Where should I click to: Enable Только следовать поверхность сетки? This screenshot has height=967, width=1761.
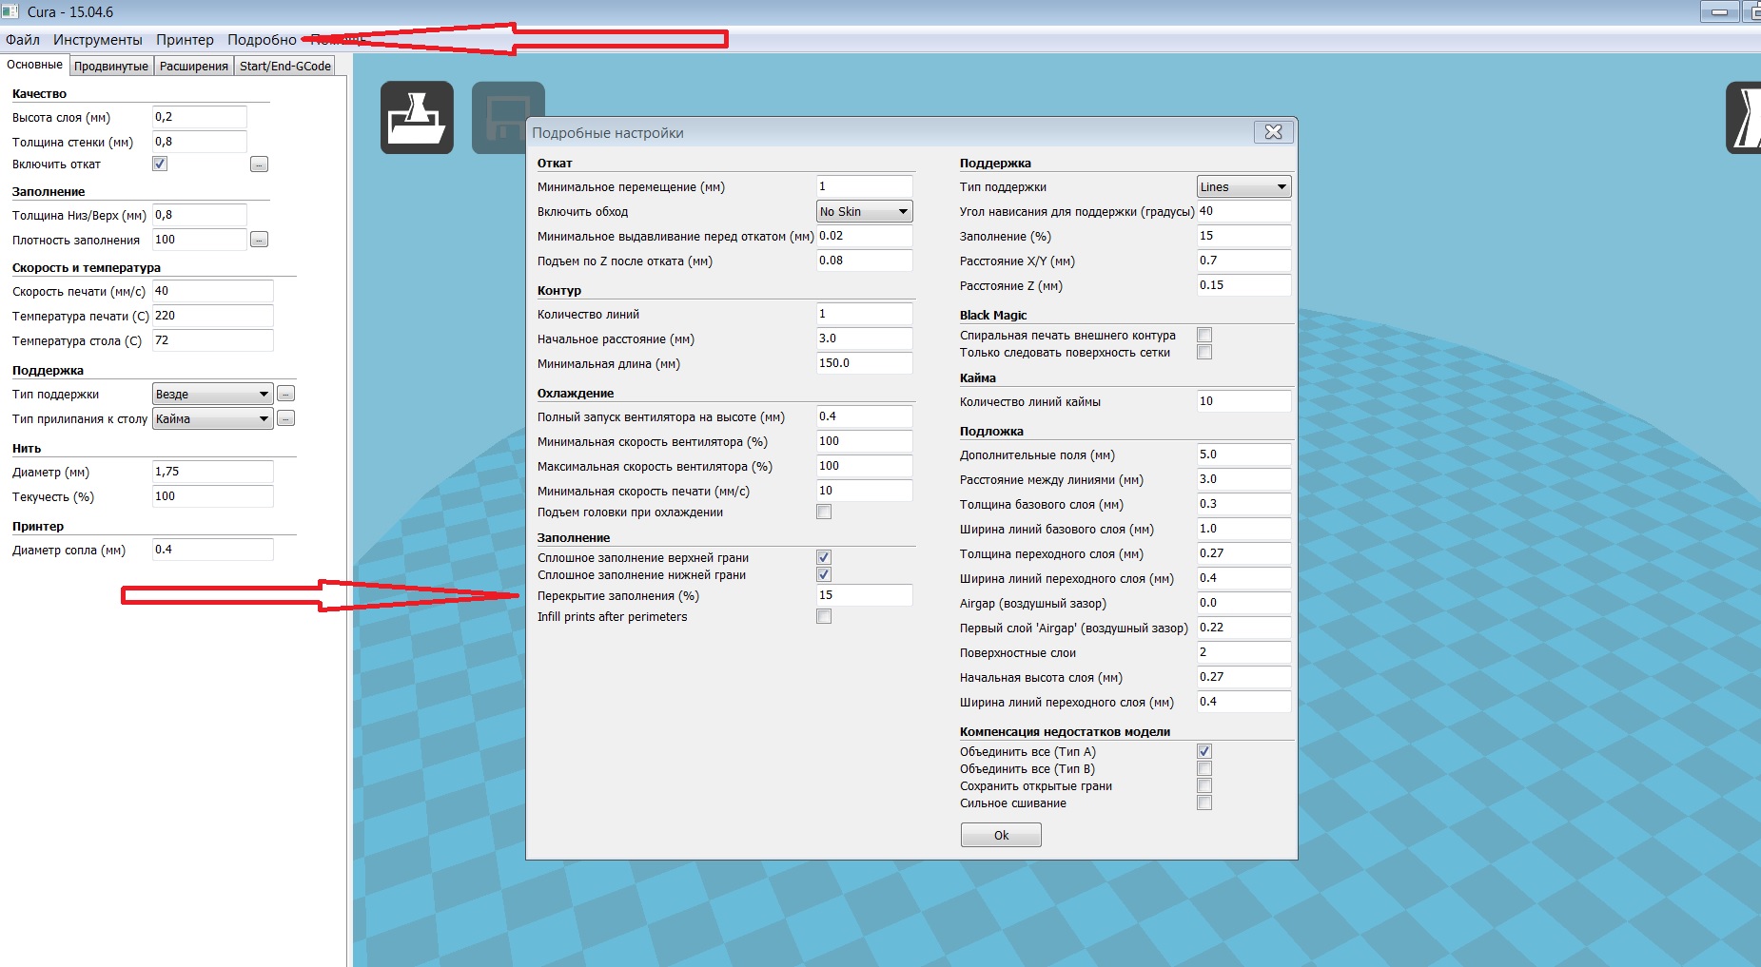pyautogui.click(x=1204, y=352)
